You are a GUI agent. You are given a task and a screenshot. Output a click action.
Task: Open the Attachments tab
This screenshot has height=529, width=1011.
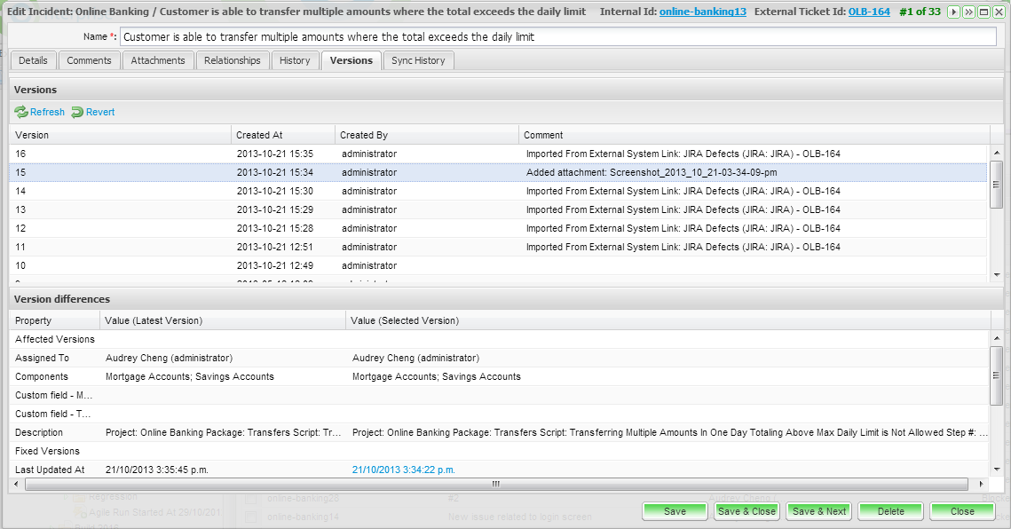[x=158, y=60]
